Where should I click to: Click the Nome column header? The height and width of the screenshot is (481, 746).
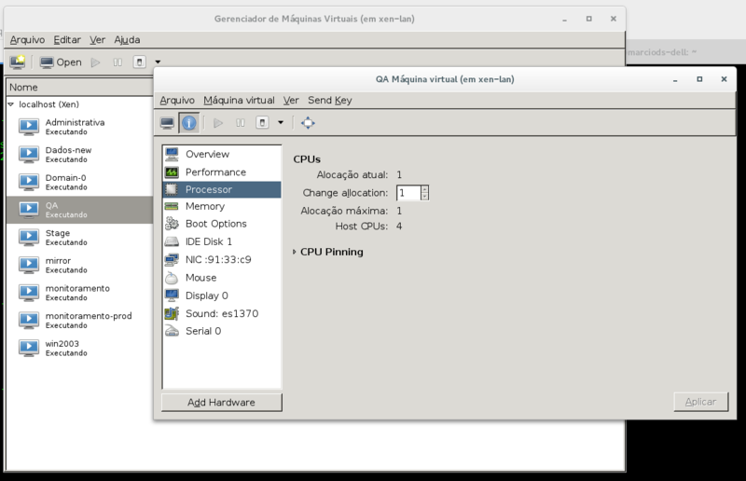pyautogui.click(x=79, y=87)
